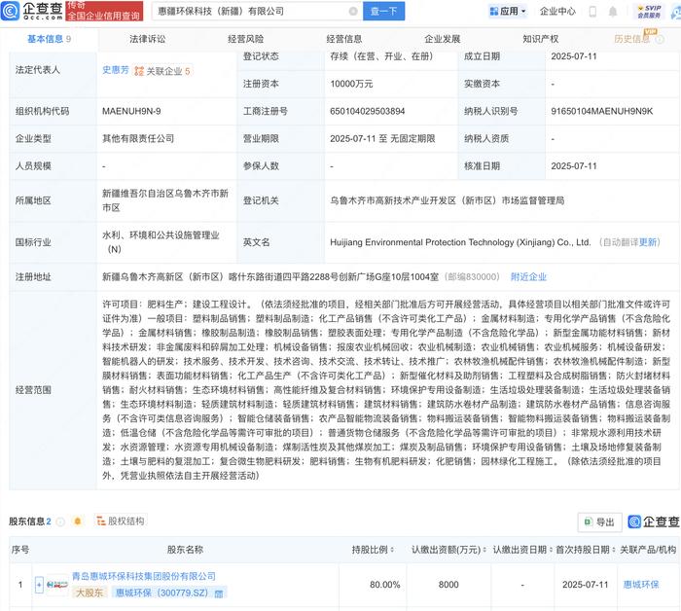Switch to the 基本信息 tab
The image size is (681, 611).
49,39
